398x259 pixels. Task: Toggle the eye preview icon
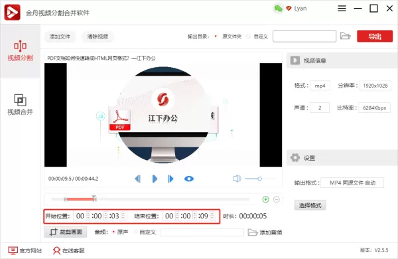click(x=189, y=179)
